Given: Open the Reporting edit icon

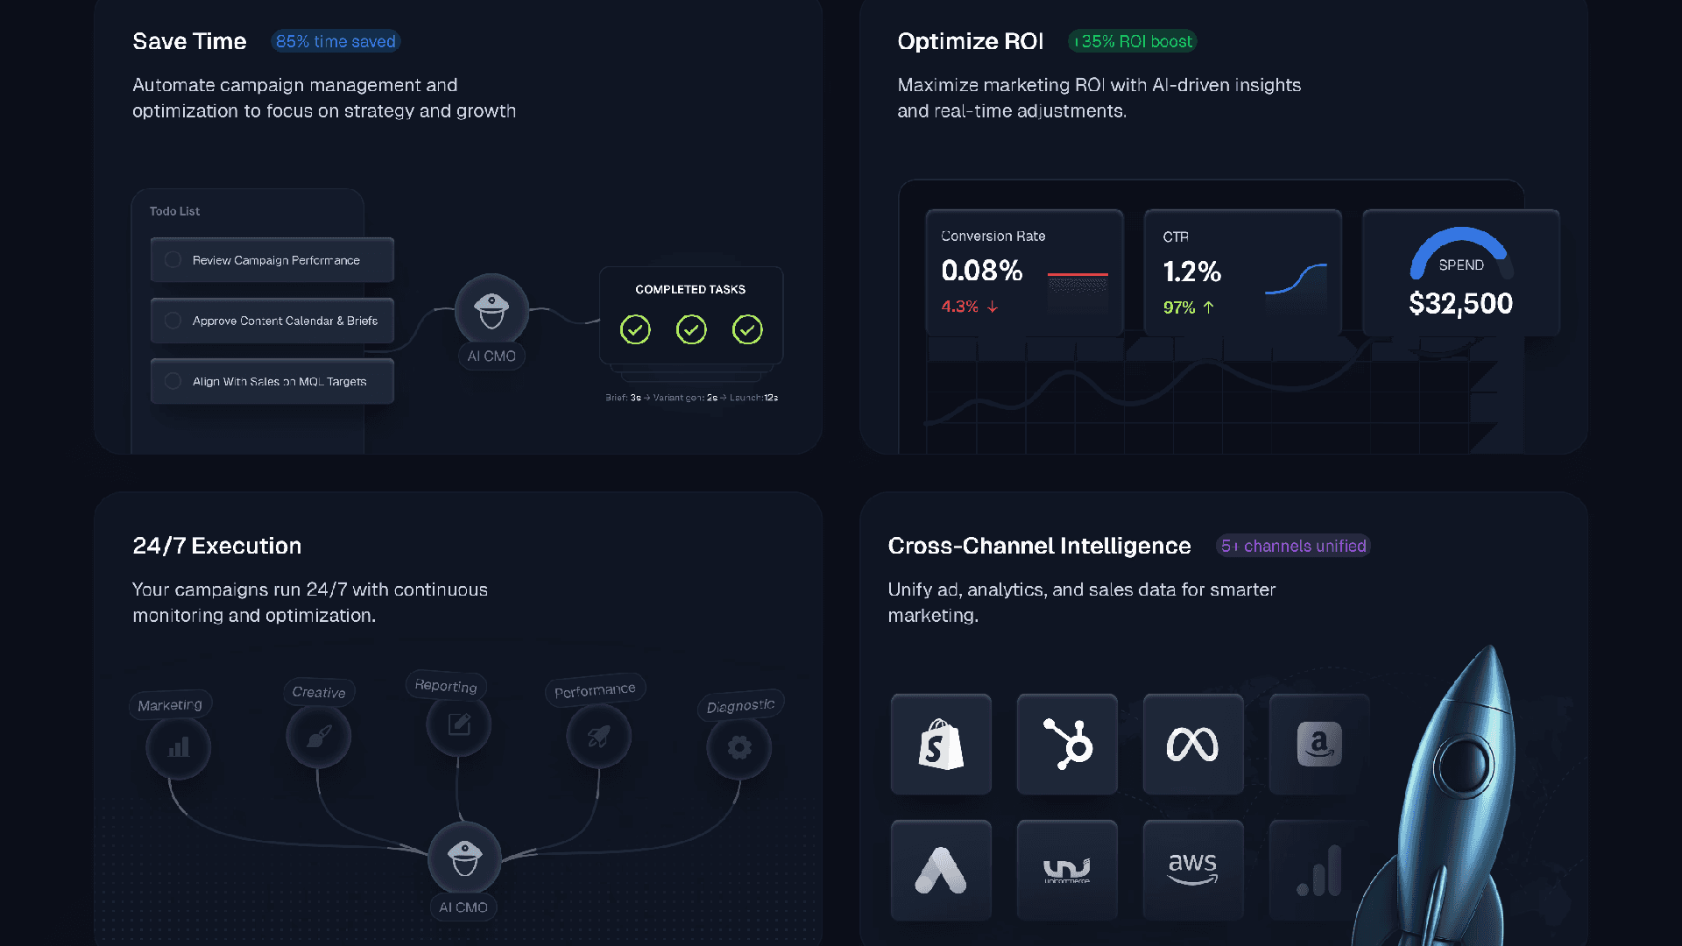Looking at the screenshot, I should 459,724.
